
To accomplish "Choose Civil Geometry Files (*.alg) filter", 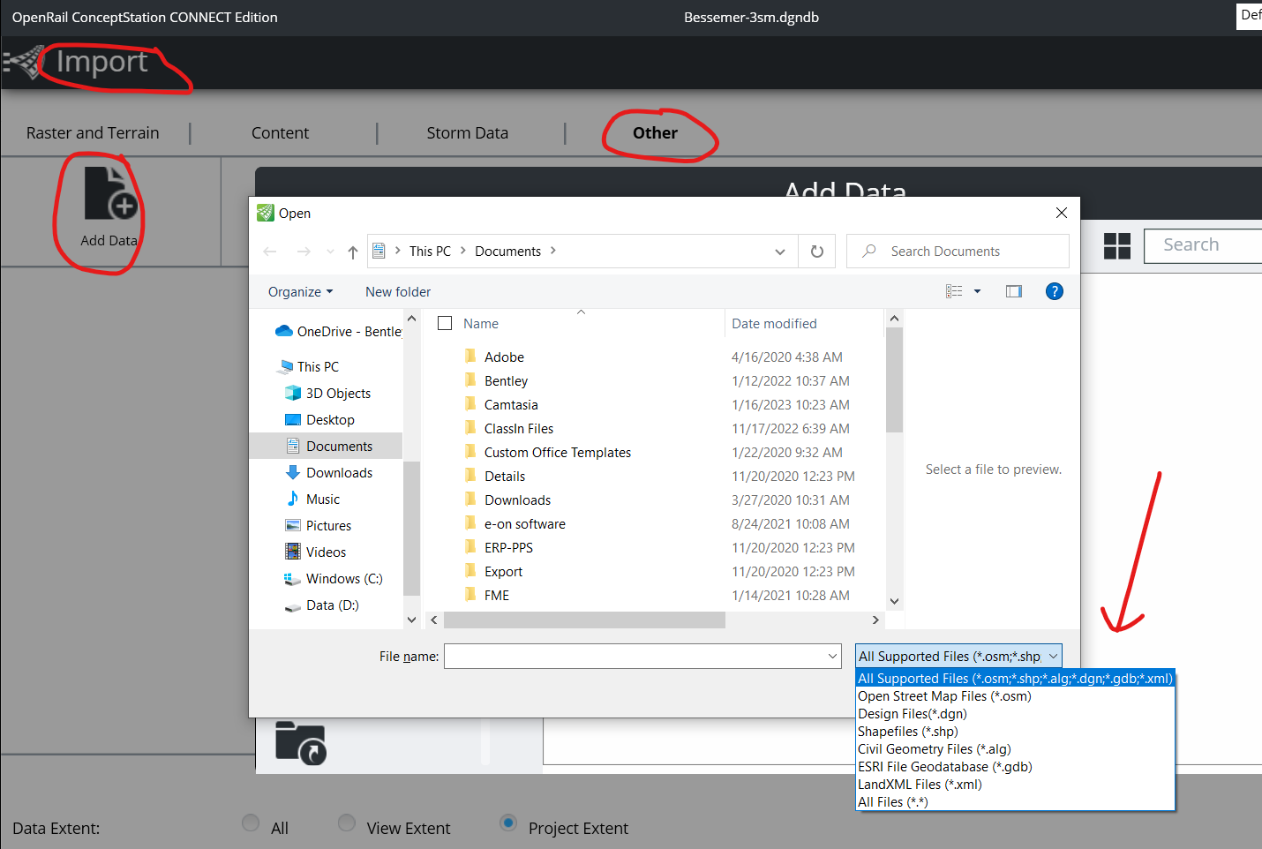I will coord(1016,749).
